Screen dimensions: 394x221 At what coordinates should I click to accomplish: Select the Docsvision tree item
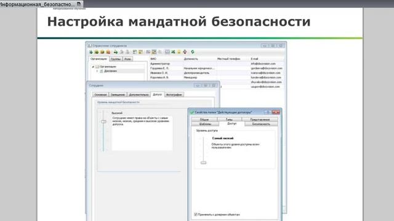tap(110, 71)
